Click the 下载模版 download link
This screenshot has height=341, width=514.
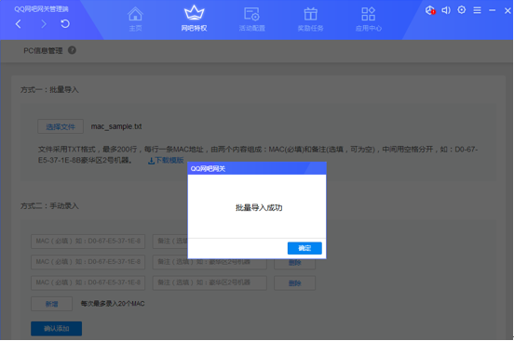tap(166, 161)
